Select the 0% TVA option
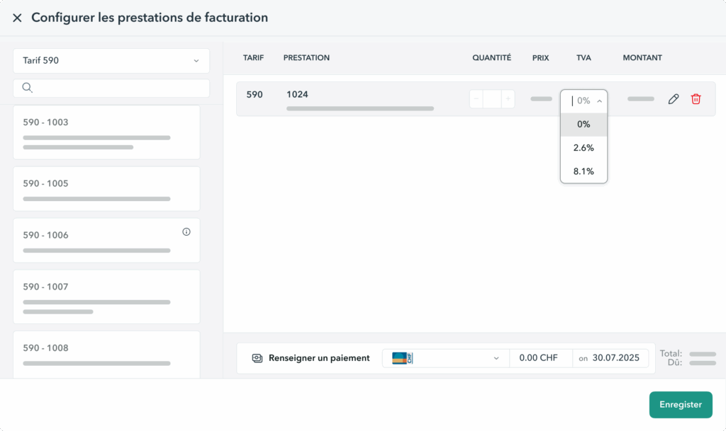Viewport: 726px width, 431px height. (584, 125)
